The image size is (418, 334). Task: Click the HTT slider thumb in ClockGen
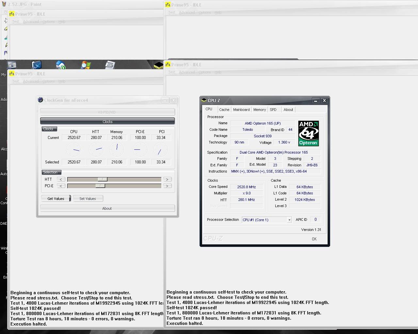pyautogui.click(x=103, y=179)
